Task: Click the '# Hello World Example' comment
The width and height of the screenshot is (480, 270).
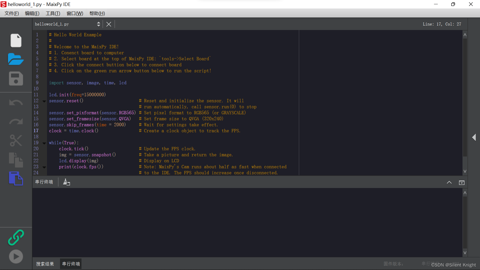Action: coord(75,35)
